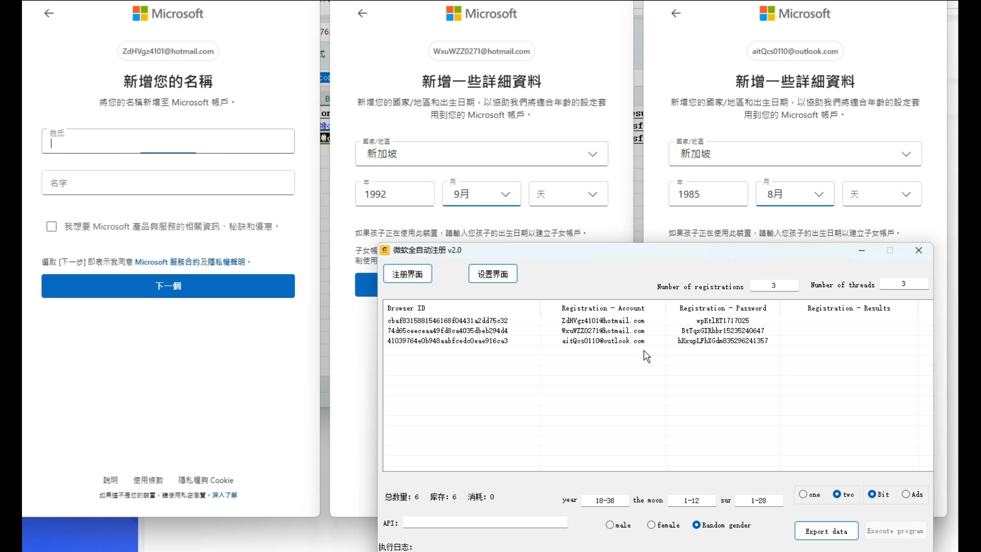Click the aitQcs0110@outlook.com account pill

click(795, 51)
